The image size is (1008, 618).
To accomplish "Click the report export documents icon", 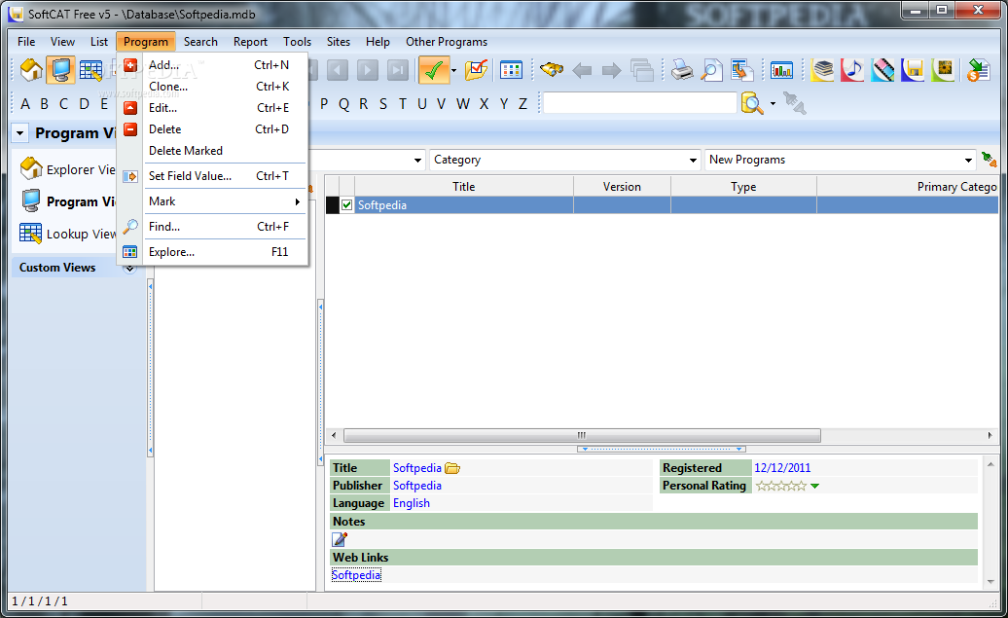I will click(741, 70).
